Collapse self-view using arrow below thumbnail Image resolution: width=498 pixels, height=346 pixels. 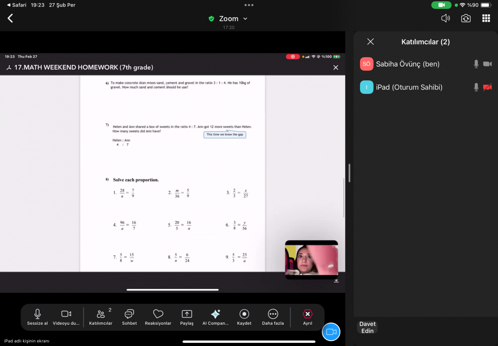336,280
